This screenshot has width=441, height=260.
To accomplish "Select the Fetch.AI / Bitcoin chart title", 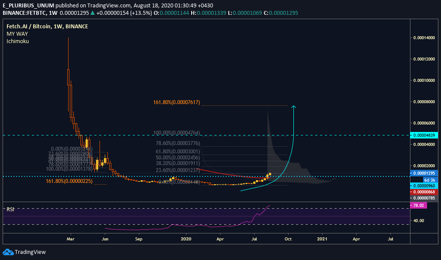I will tap(47, 27).
